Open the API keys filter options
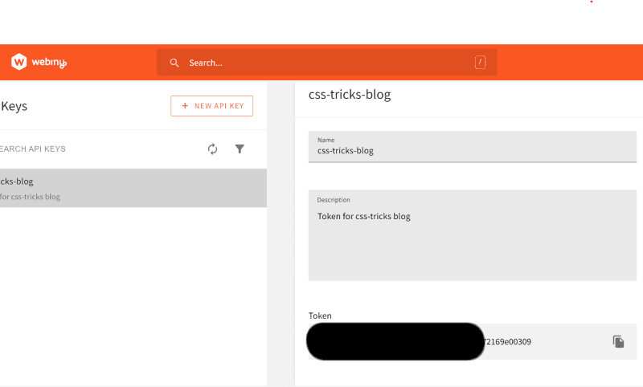Image resolution: width=643 pixels, height=387 pixels. coord(240,149)
